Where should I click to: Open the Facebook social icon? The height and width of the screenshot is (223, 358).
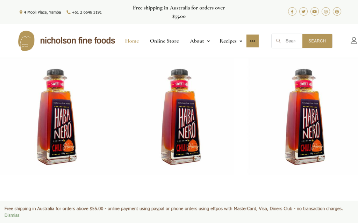pyautogui.click(x=292, y=12)
